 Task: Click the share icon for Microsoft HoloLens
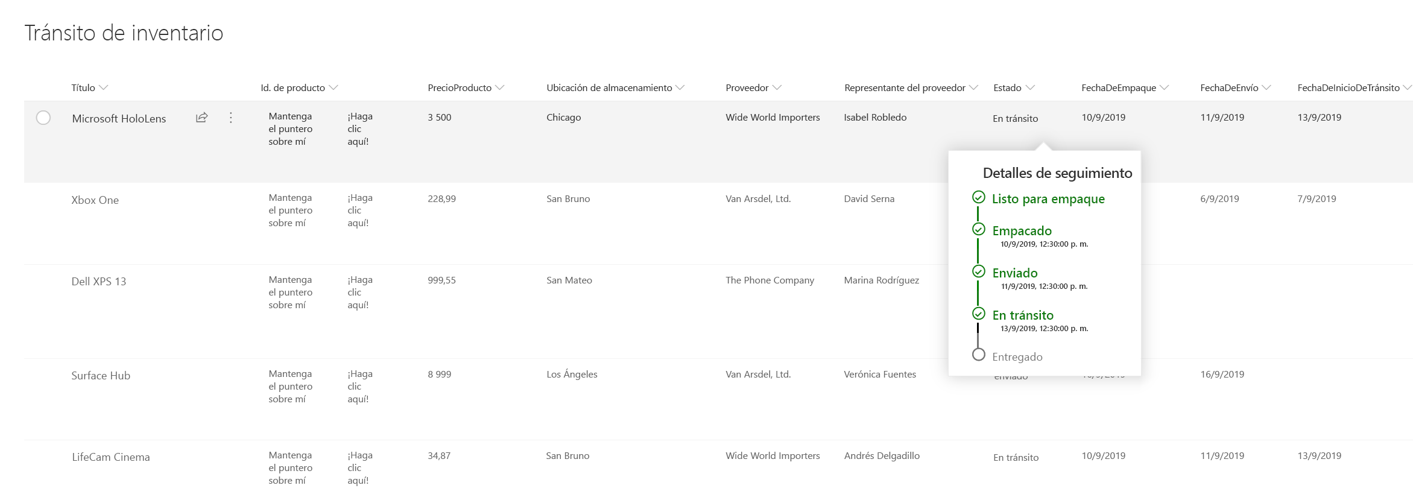(202, 118)
